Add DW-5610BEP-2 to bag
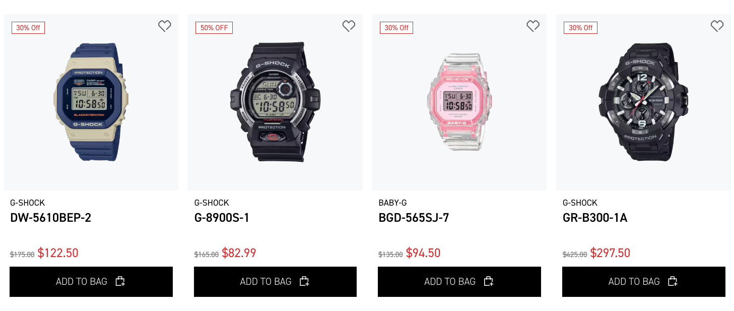 [x=91, y=282]
